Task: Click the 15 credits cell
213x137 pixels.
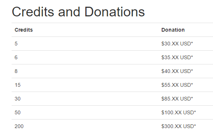Action: 18,85
